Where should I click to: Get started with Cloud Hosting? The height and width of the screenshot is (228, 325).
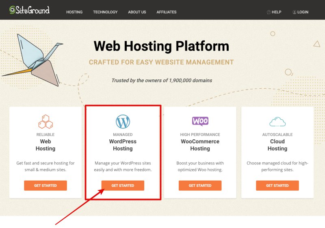(277, 185)
